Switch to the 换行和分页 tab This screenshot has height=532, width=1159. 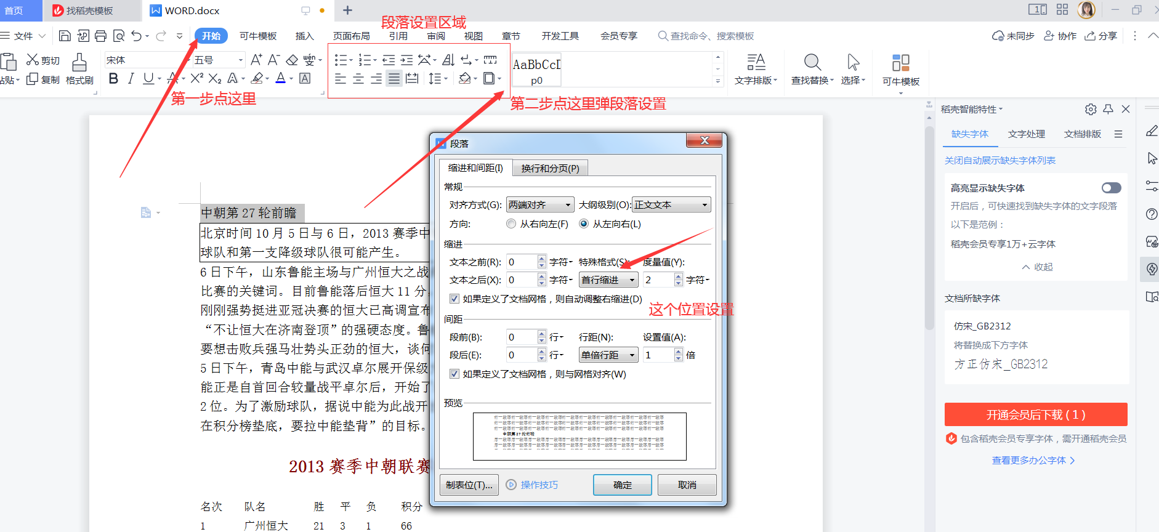pyautogui.click(x=550, y=168)
